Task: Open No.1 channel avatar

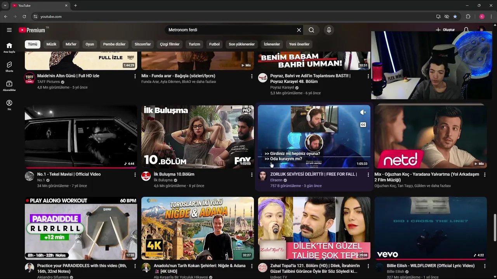Action: (30, 176)
